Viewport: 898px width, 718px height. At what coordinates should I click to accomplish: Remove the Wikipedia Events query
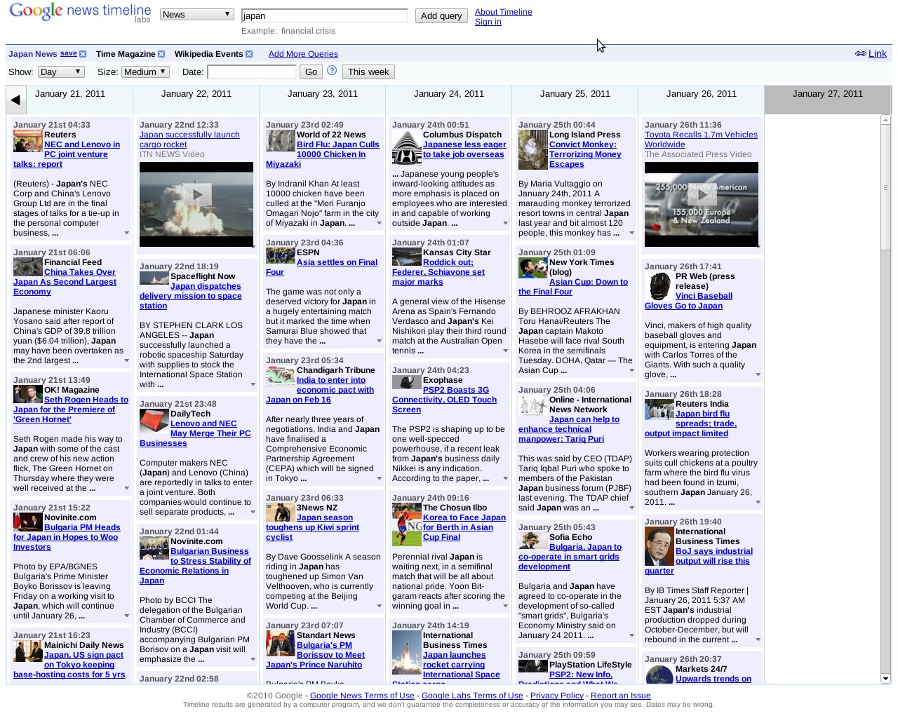pyautogui.click(x=249, y=54)
